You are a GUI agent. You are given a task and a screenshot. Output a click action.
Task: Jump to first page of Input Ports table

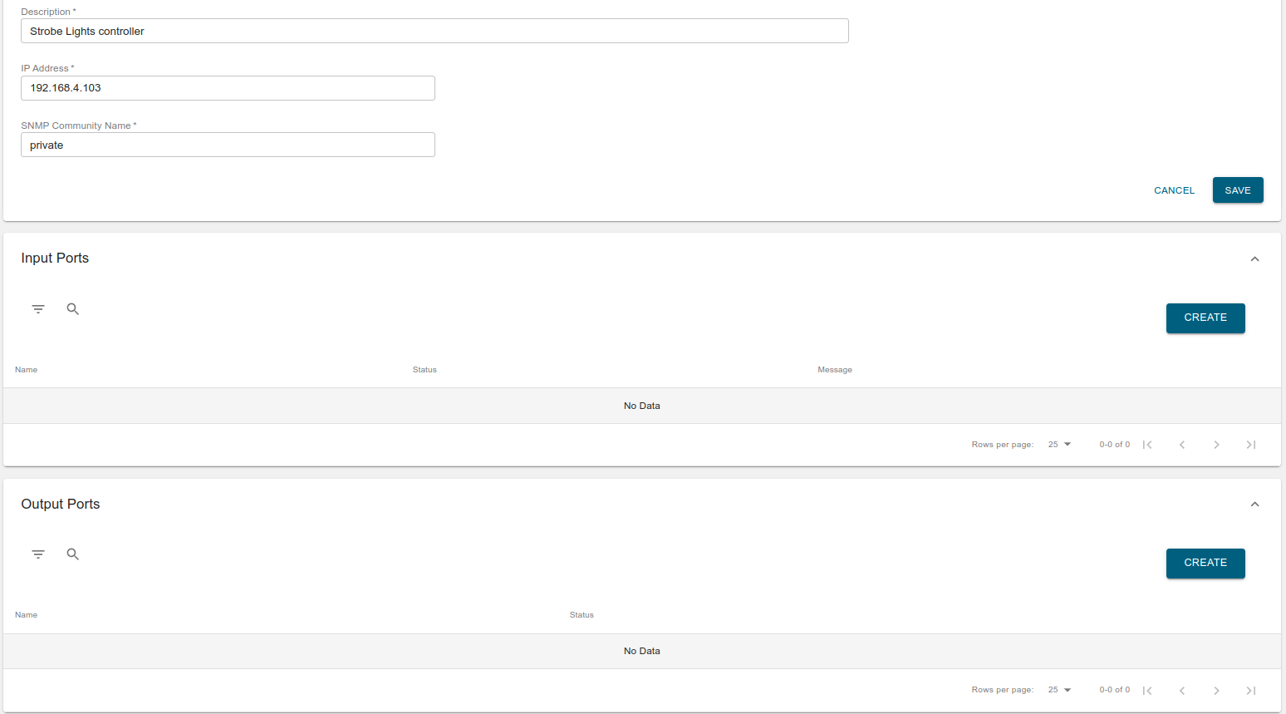coord(1147,444)
